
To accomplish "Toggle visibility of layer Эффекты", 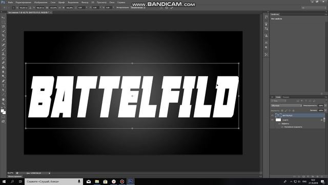I will click(279, 124).
